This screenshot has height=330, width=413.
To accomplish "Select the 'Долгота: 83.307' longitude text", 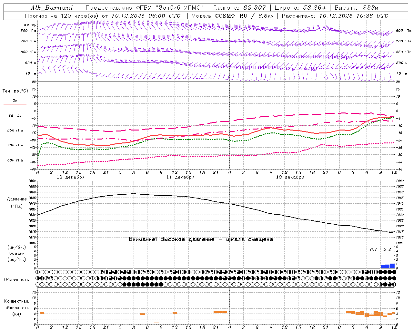I will [x=239, y=8].
